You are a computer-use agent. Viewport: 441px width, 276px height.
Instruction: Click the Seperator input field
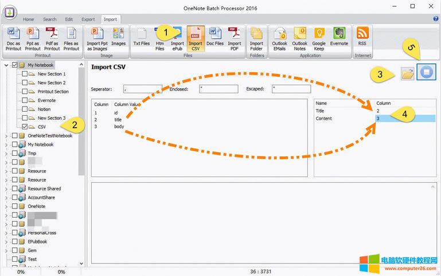(x=142, y=89)
